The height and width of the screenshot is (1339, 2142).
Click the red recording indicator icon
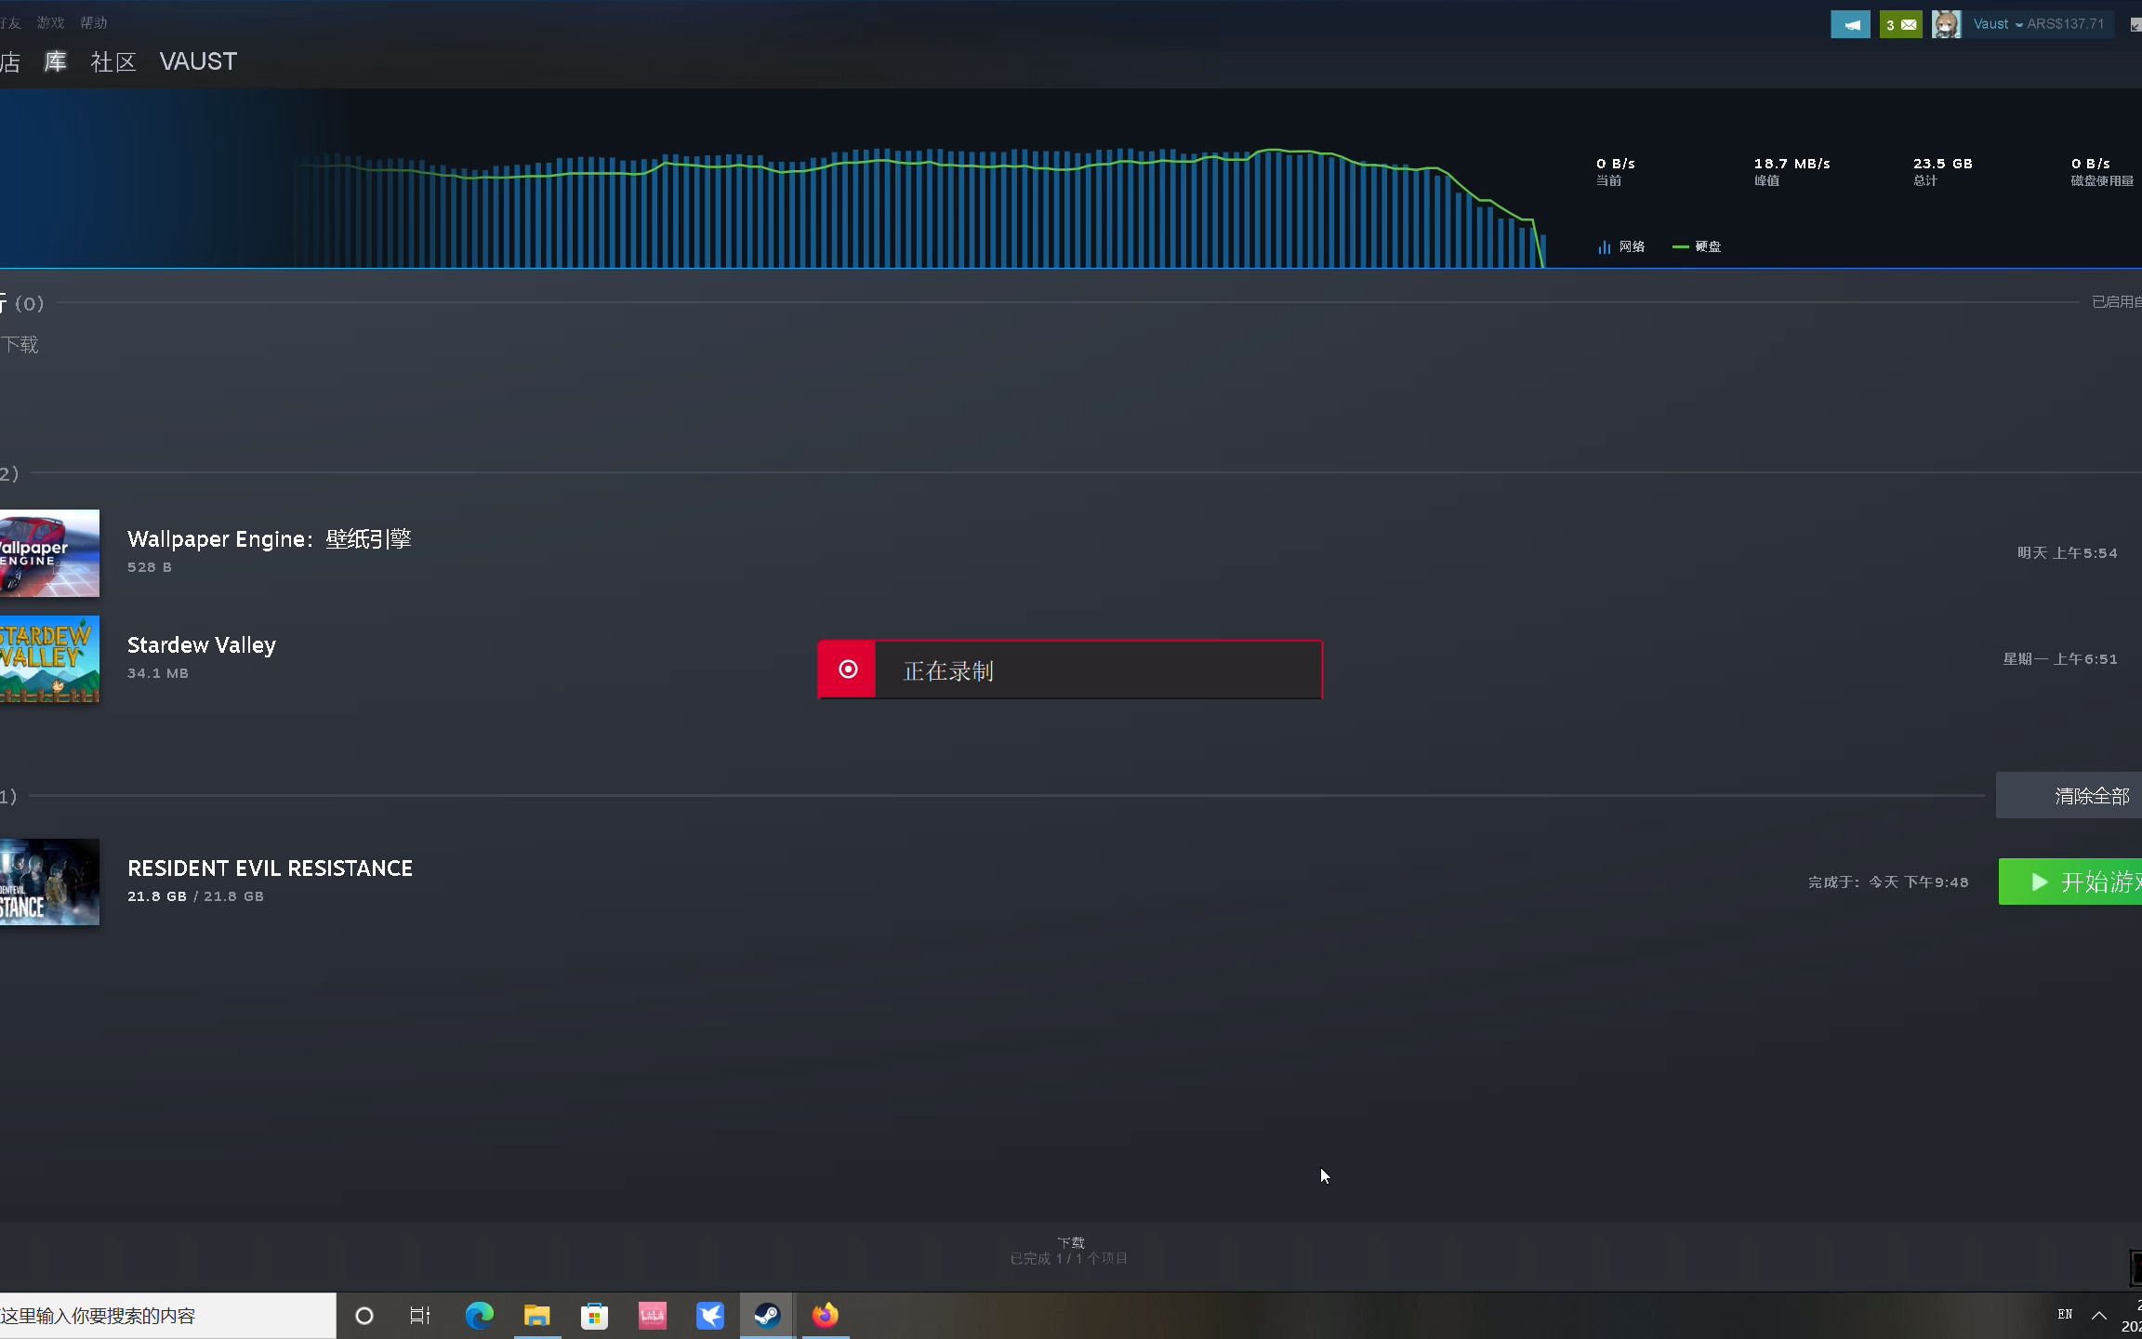click(848, 669)
